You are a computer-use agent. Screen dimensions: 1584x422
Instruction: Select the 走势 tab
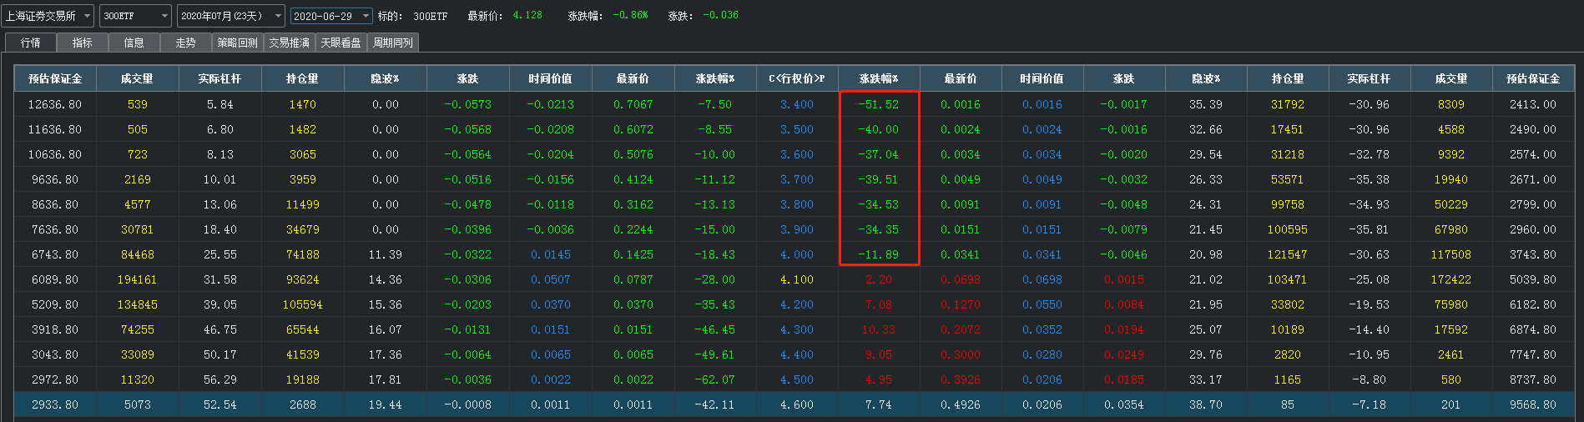185,43
